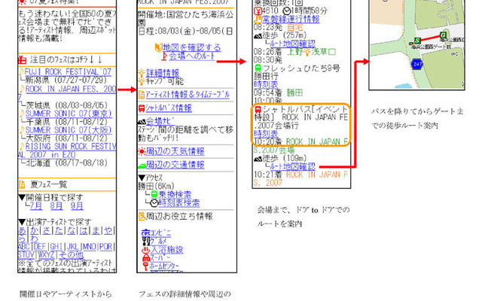The width and height of the screenshot is (482, 301).
Task: Select 7月 schedule link
Action: 36,205
